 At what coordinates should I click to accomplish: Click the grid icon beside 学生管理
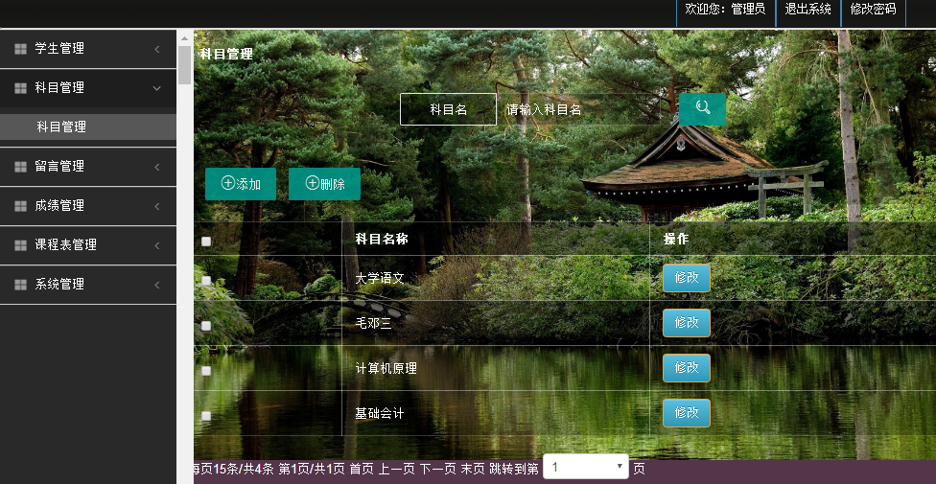point(20,49)
